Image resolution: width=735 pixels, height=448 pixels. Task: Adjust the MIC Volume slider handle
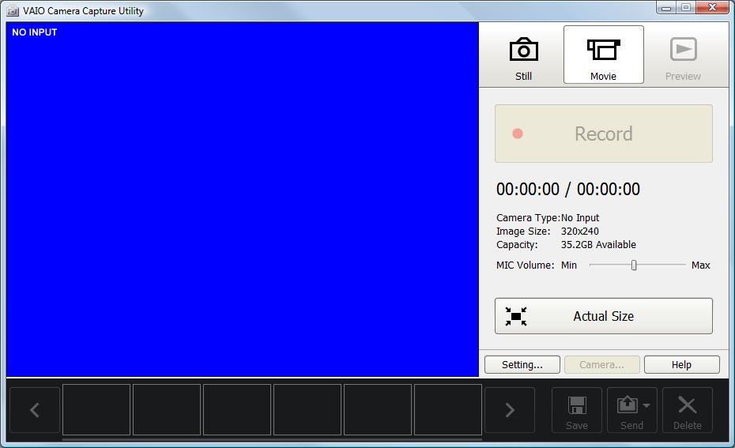click(x=634, y=265)
